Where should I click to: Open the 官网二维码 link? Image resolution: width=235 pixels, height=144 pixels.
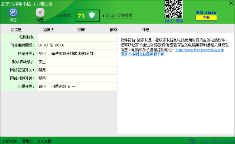173,21
